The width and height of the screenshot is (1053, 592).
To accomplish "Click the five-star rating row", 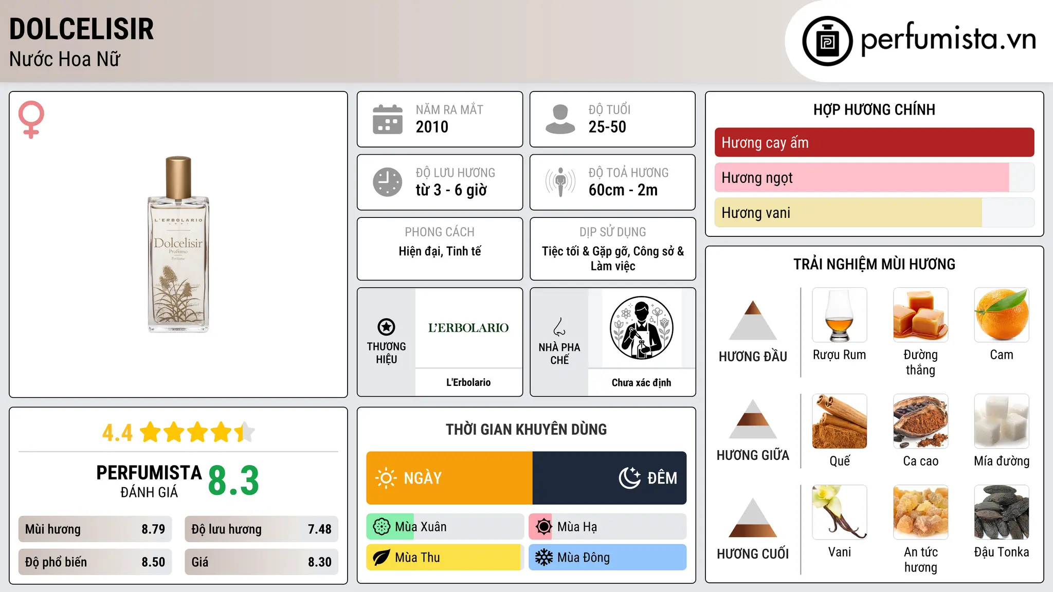I will point(197,432).
